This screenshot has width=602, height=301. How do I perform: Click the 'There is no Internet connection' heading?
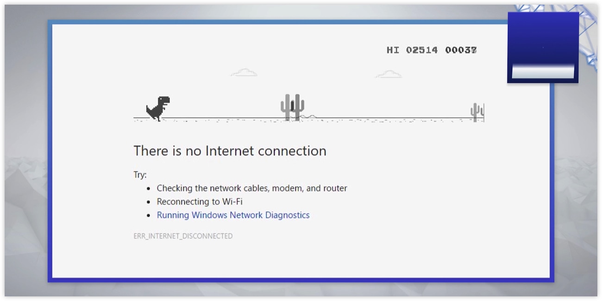230,151
